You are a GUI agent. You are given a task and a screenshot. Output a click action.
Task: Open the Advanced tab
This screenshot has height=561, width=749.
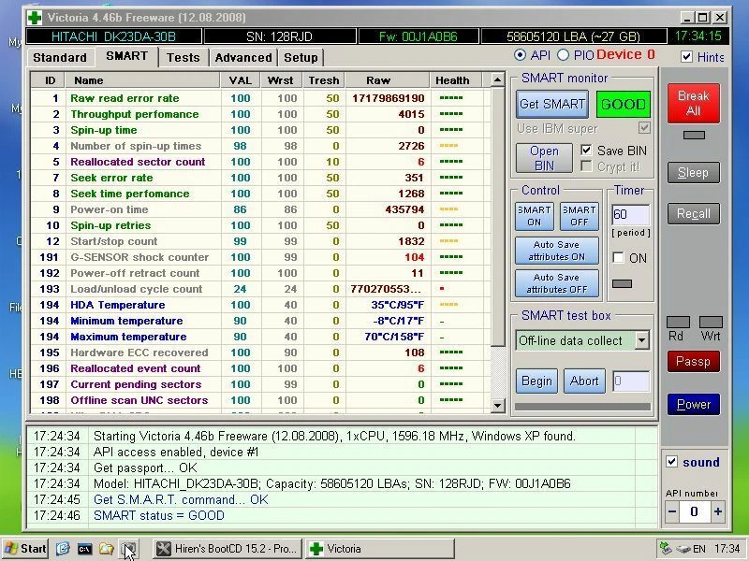point(242,57)
